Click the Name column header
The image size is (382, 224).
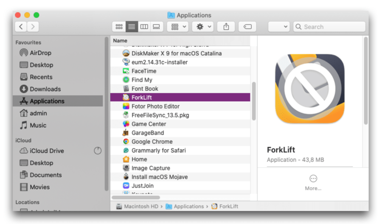point(180,41)
